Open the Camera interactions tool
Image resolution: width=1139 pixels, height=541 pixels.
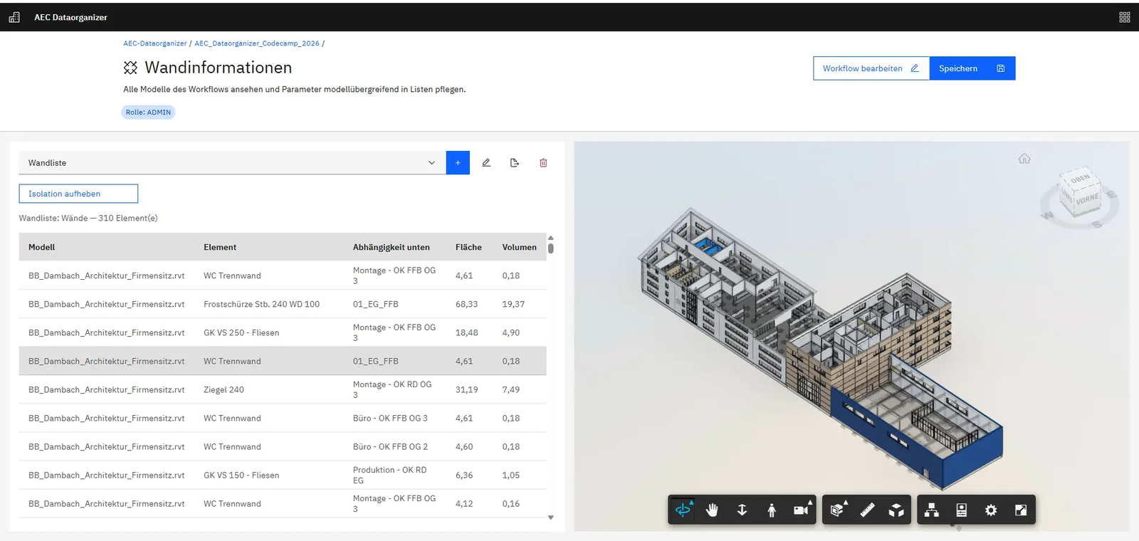point(802,510)
